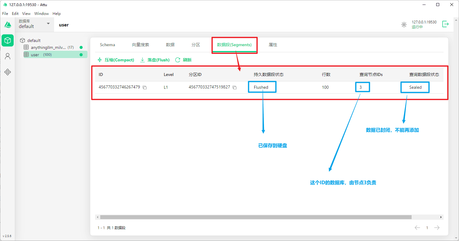
Task: Click the 压缩(Compact) button
Action: tap(116, 60)
